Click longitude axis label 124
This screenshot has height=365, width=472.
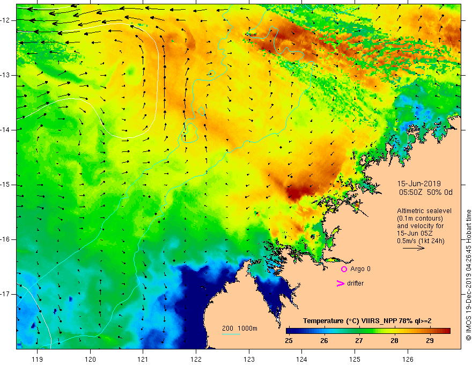pyautogui.click(x=302, y=359)
